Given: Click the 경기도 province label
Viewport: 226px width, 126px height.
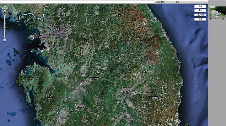Looking at the screenshot, I should click(85, 41).
